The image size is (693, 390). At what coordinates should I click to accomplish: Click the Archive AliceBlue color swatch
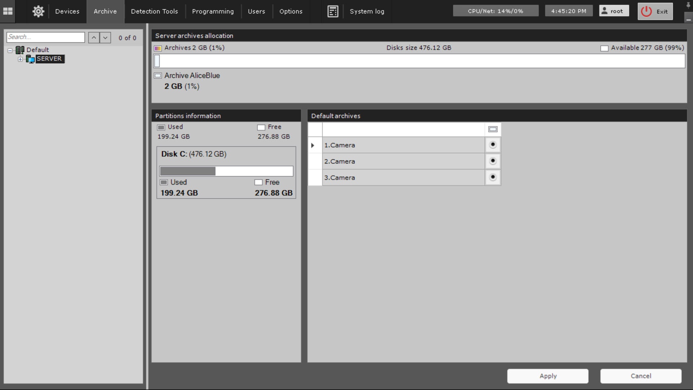point(158,76)
